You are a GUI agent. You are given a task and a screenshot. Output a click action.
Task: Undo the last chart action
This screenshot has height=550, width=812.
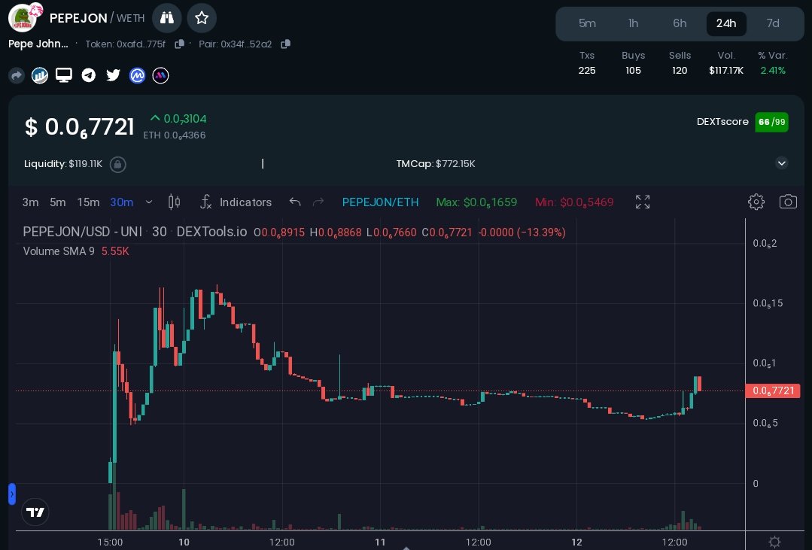tap(295, 202)
